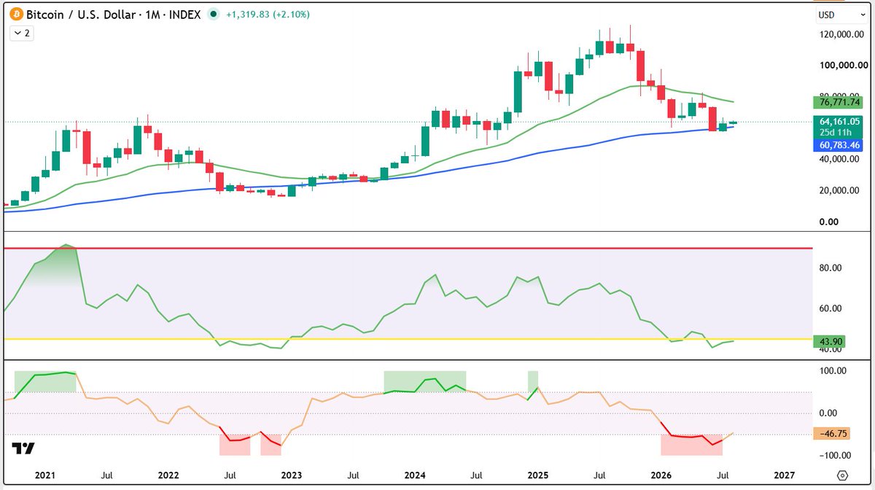Click the +1,319.83 (+2.10%) change value
875x490 pixels.
(268, 14)
